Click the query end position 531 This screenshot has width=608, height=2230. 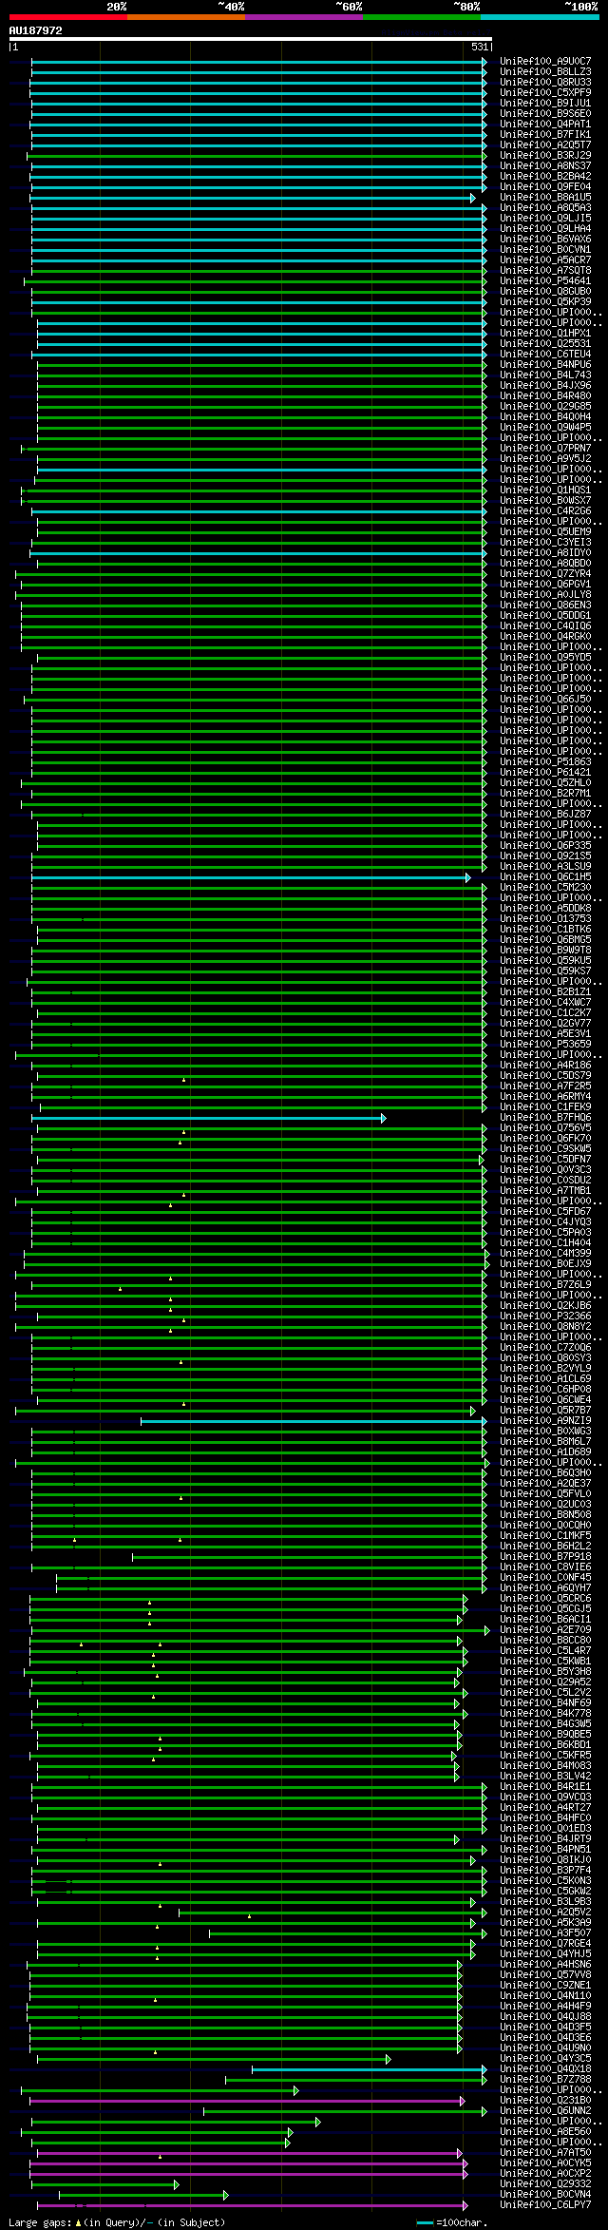[480, 47]
